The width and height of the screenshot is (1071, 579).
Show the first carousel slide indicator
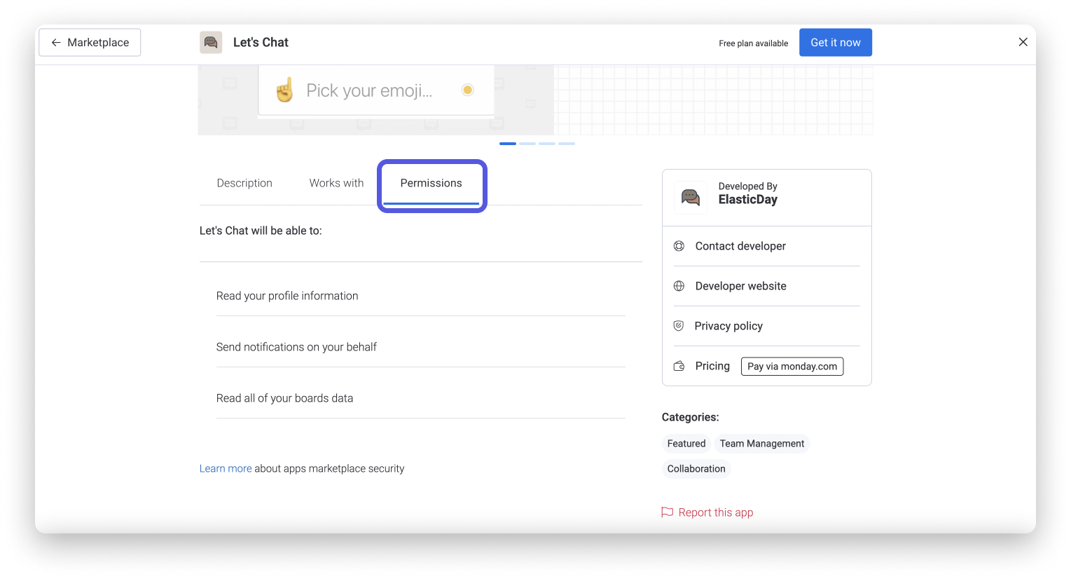click(508, 144)
